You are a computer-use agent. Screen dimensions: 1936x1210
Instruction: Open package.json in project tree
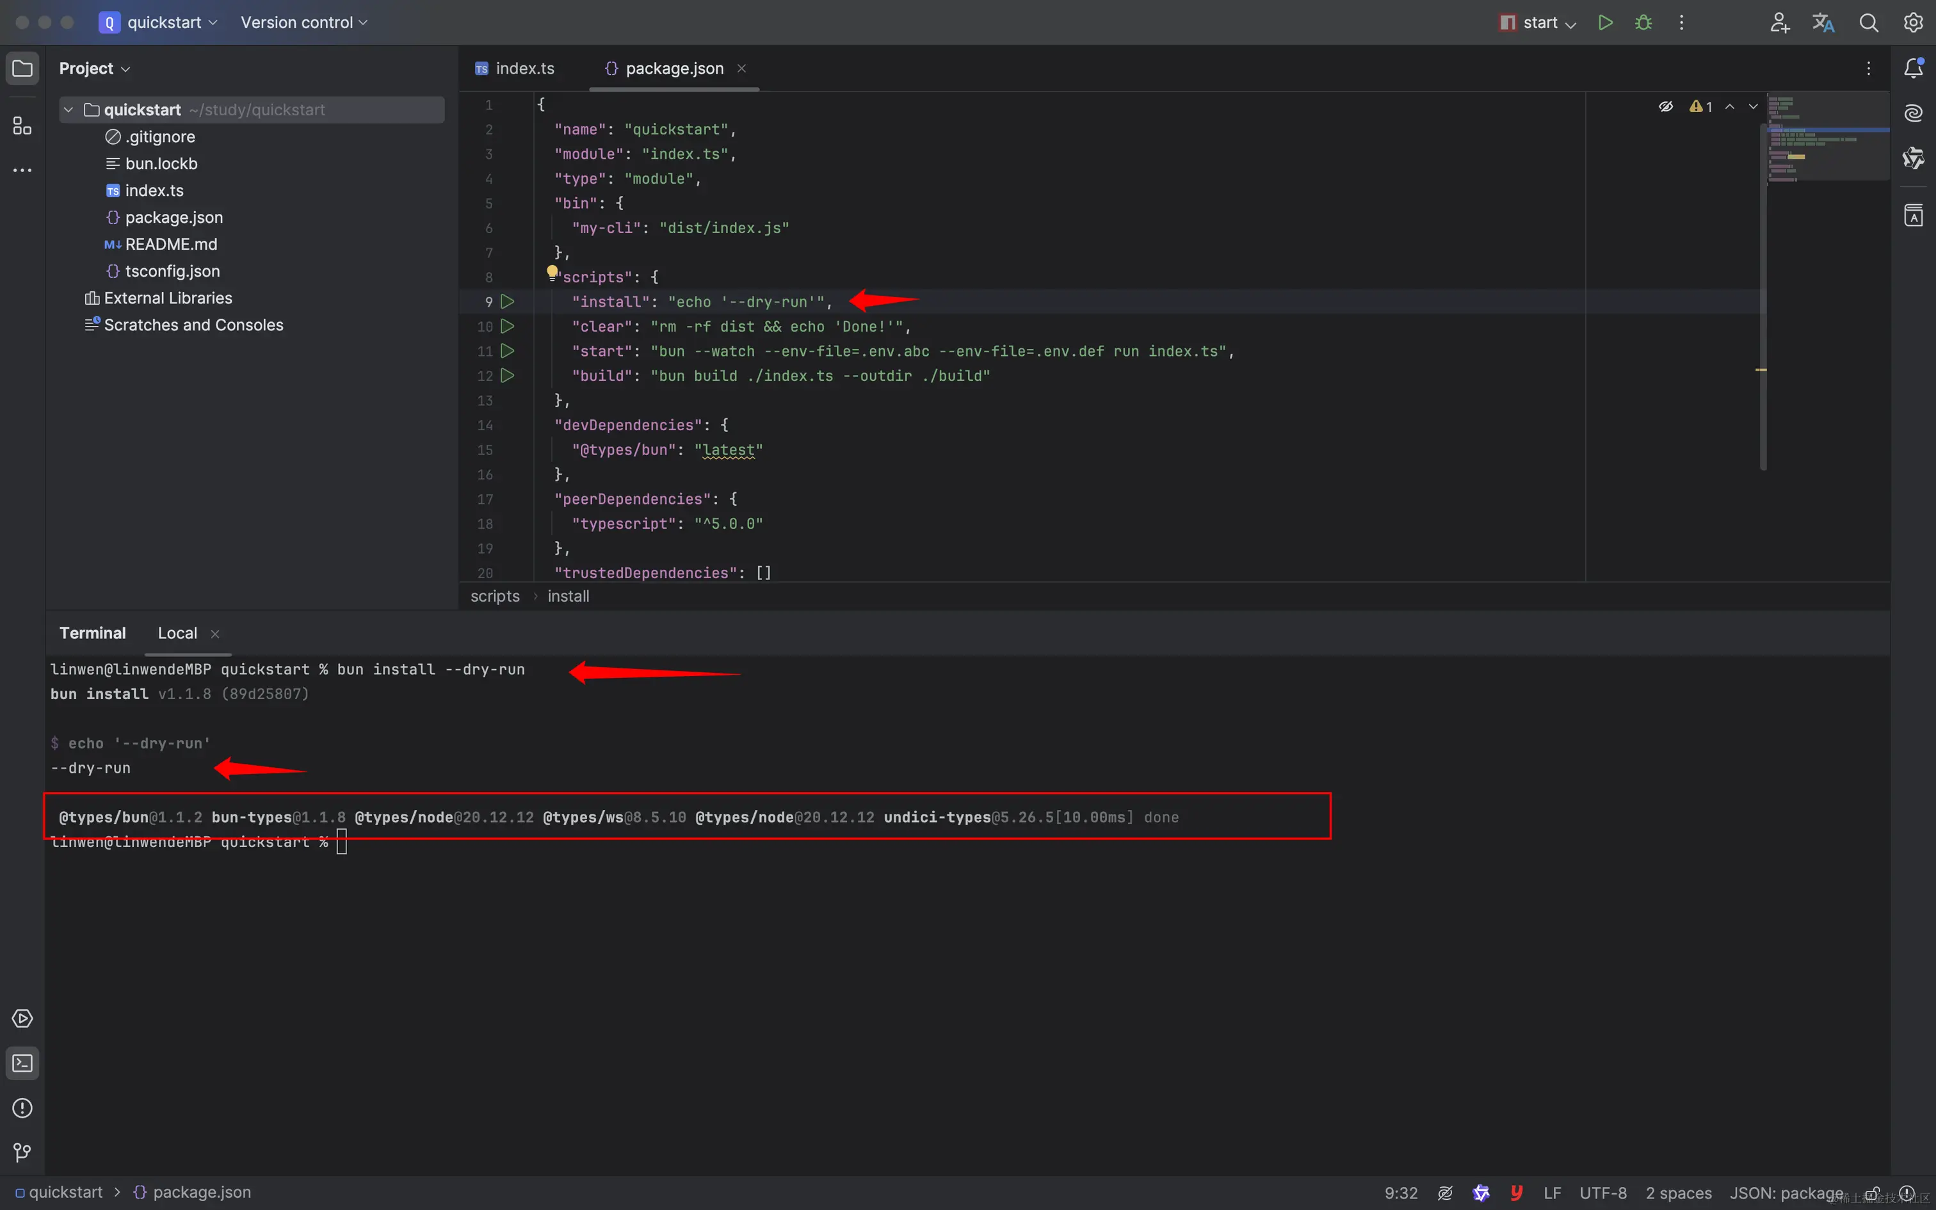pyautogui.click(x=164, y=217)
